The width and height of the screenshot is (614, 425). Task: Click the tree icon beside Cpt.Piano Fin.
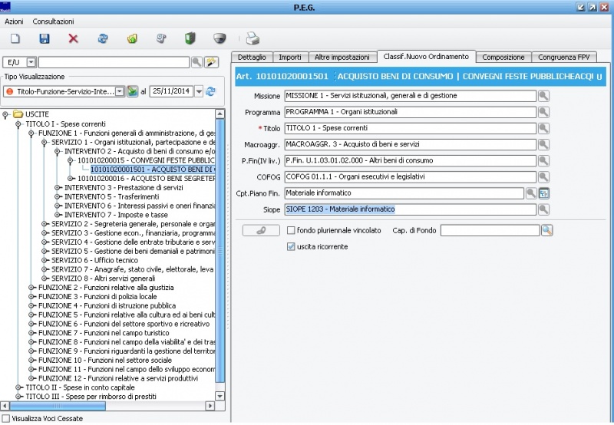click(544, 193)
